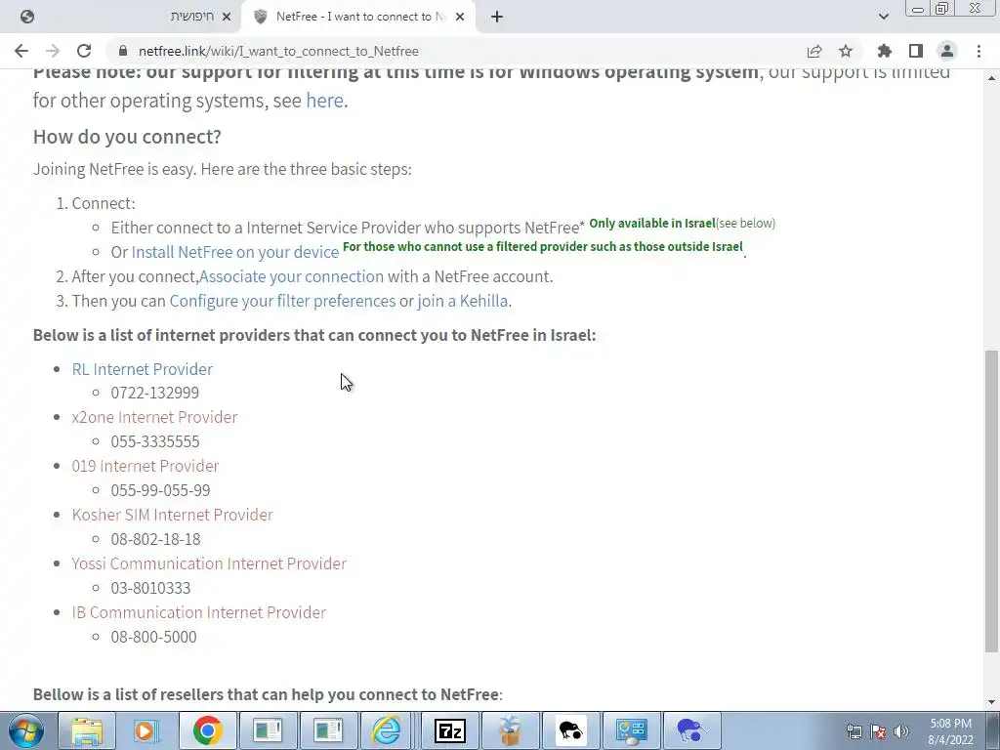The image size is (1000, 750).
Task: Open the RL Internet Provider link
Action: 143,369
